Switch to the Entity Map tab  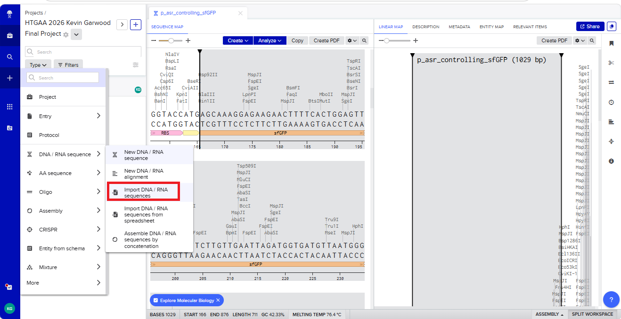(491, 27)
